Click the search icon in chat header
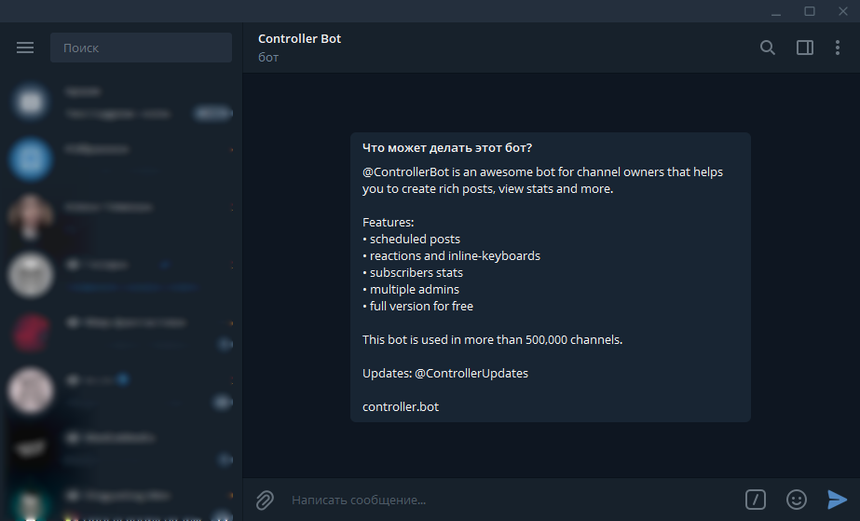Image resolution: width=860 pixels, height=521 pixels. click(x=768, y=48)
